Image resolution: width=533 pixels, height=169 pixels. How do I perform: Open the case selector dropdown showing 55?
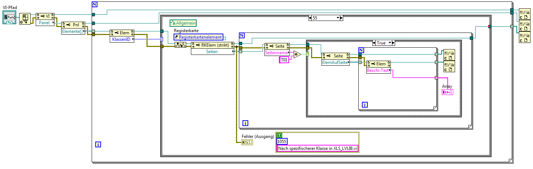338,18
